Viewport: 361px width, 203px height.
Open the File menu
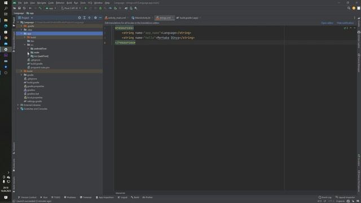pyautogui.click(x=20, y=3)
